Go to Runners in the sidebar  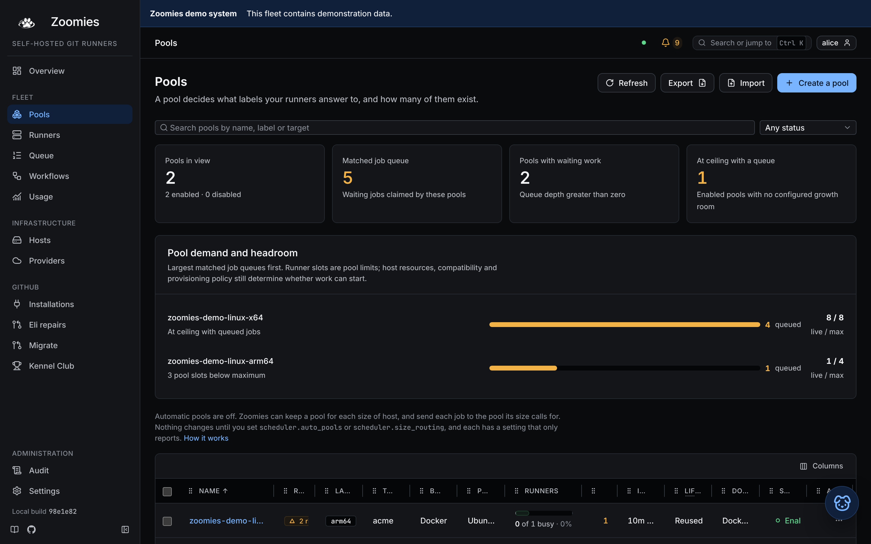[x=70, y=135]
